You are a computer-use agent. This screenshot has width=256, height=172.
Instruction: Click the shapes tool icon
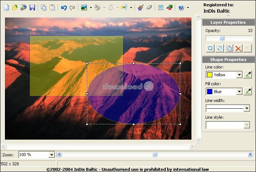click(169, 7)
